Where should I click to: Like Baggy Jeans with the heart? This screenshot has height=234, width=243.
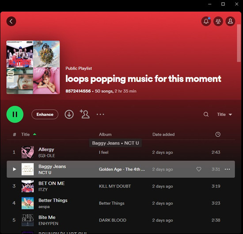pos(199,169)
